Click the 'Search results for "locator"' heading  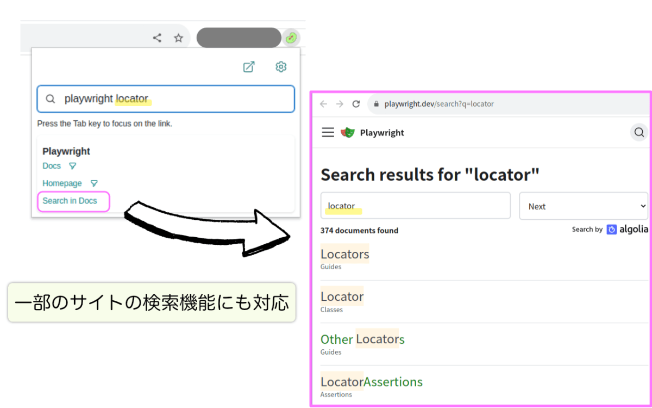tap(430, 175)
